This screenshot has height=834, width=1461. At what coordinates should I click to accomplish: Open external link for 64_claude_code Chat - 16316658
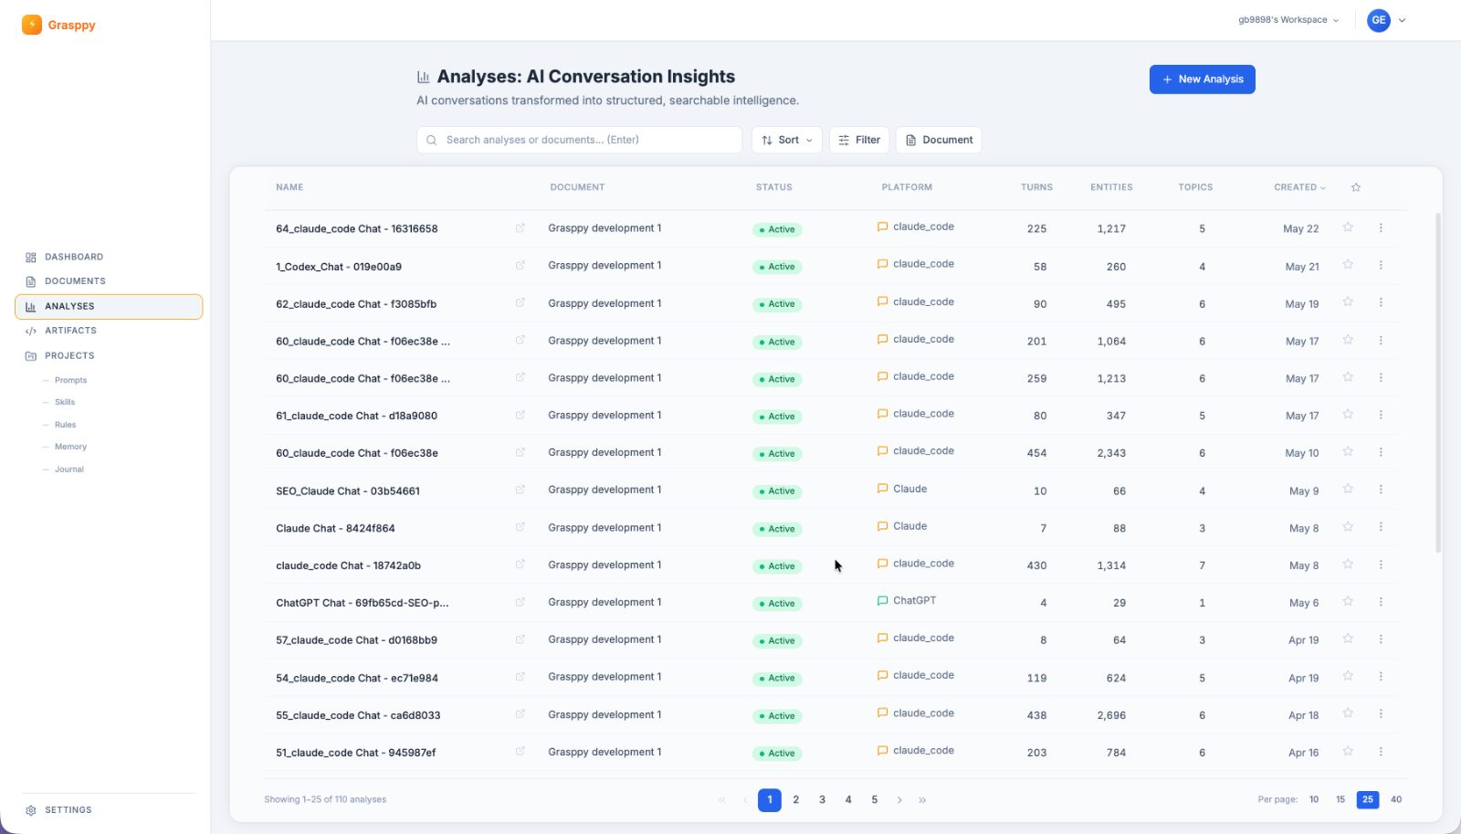pyautogui.click(x=520, y=228)
